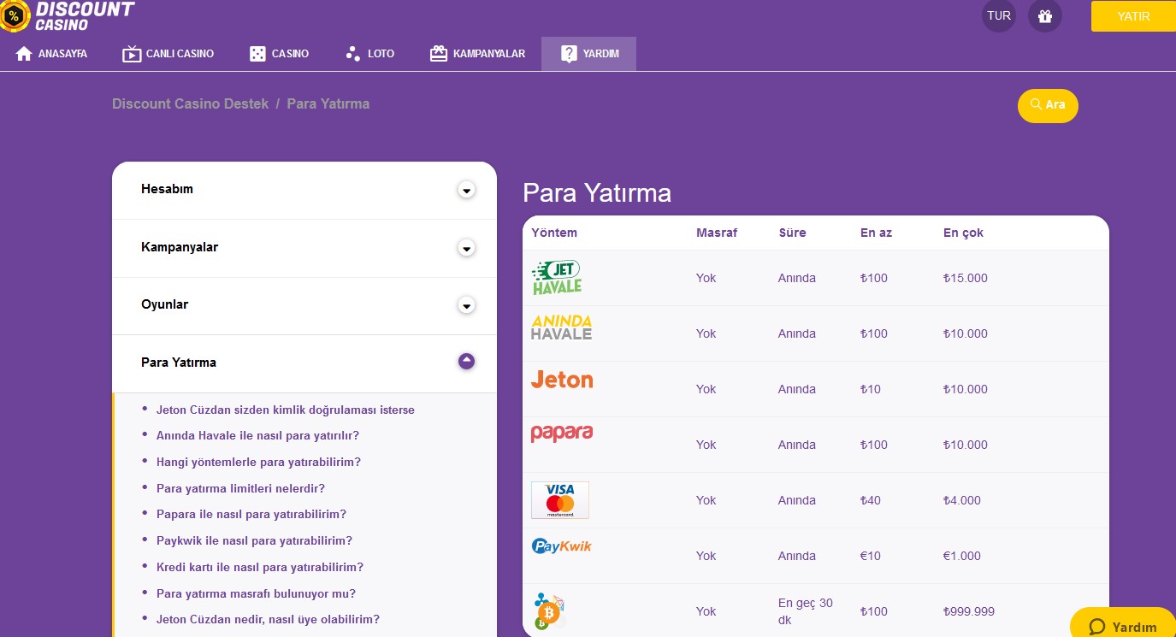
Task: Expand the Kampanyalar help section arrow
Action: pos(466,249)
